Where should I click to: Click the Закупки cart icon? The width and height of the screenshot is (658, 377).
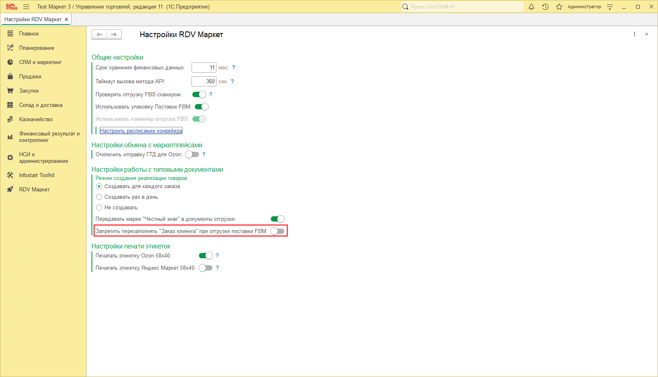pyautogui.click(x=10, y=91)
